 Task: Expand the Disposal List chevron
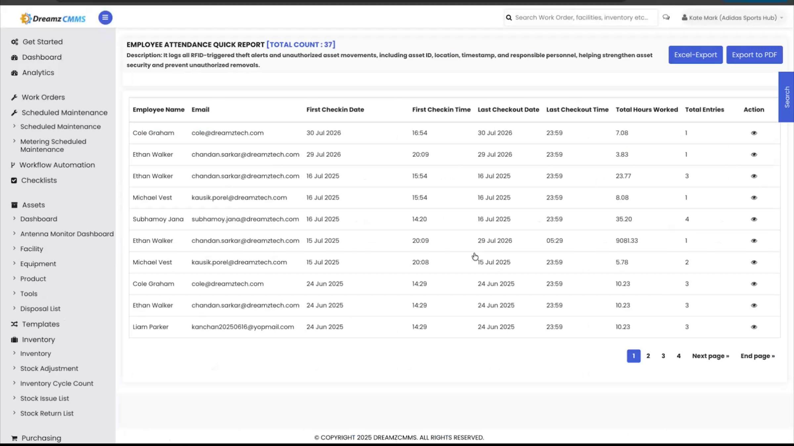[x=14, y=308]
